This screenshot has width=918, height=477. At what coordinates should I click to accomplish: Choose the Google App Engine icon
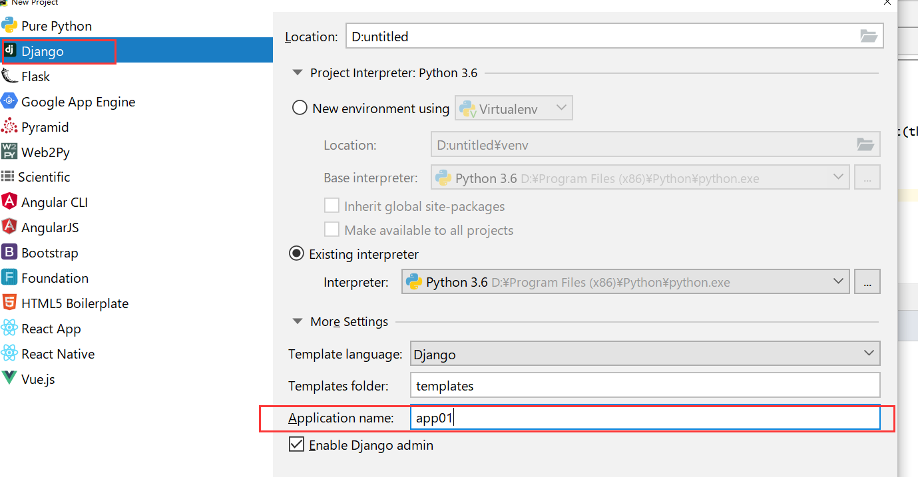[x=9, y=102]
